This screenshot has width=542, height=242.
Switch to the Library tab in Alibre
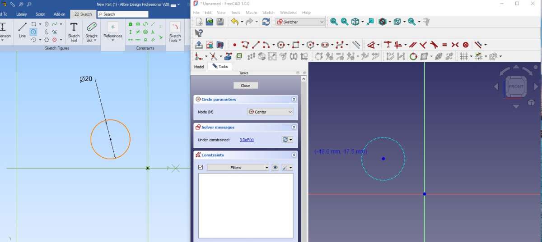click(21, 14)
